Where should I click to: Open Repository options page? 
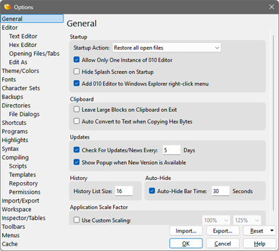(23, 183)
